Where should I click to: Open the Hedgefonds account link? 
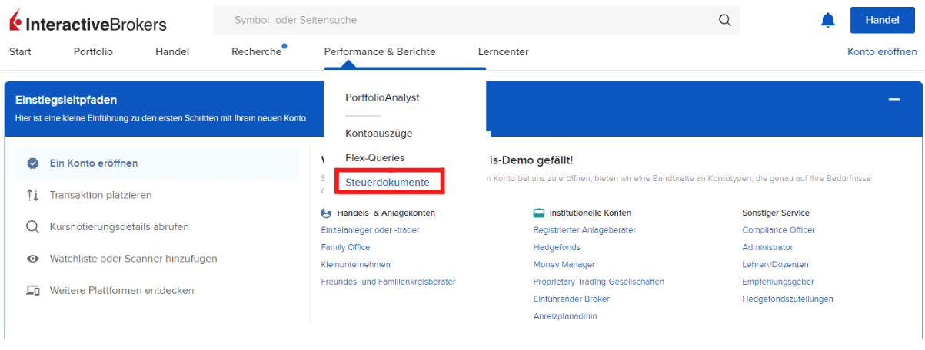click(557, 247)
